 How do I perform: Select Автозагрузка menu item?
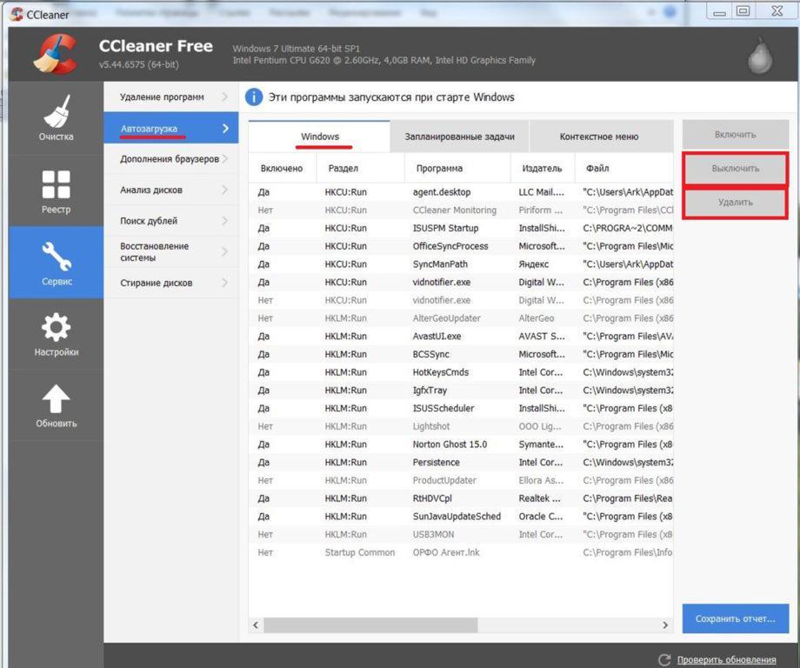click(171, 129)
